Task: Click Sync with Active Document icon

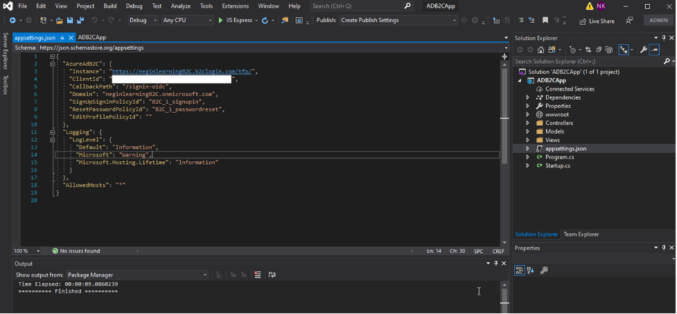Action: [589, 50]
